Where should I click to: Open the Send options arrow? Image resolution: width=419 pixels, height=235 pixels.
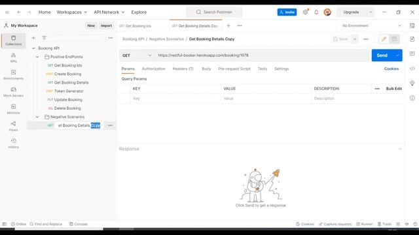click(x=397, y=55)
